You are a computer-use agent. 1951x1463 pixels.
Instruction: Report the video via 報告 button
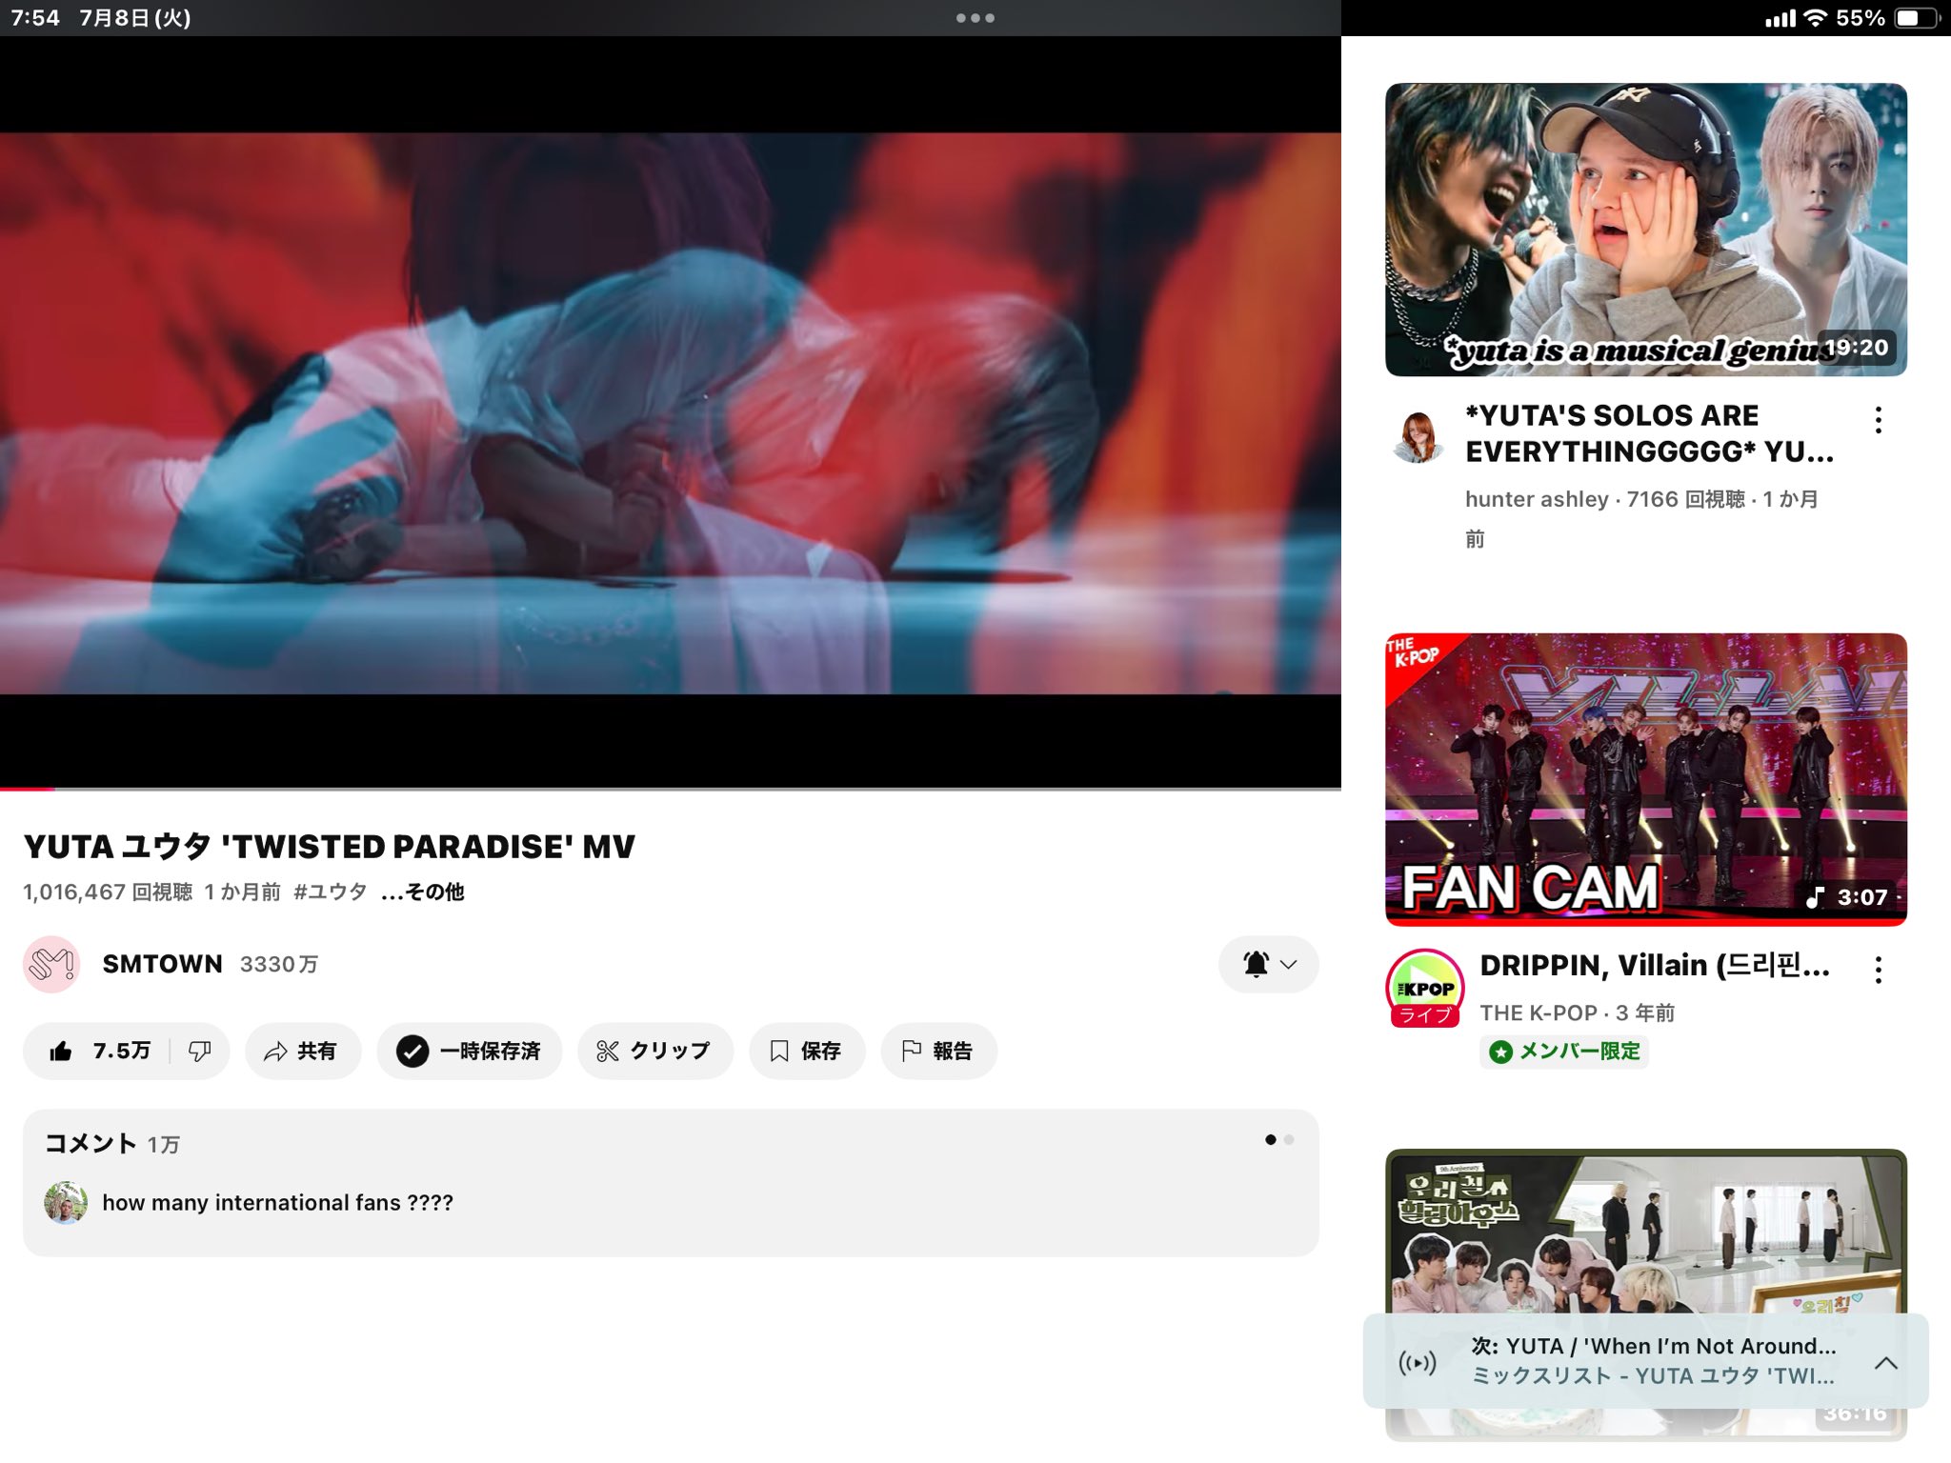coord(938,1051)
